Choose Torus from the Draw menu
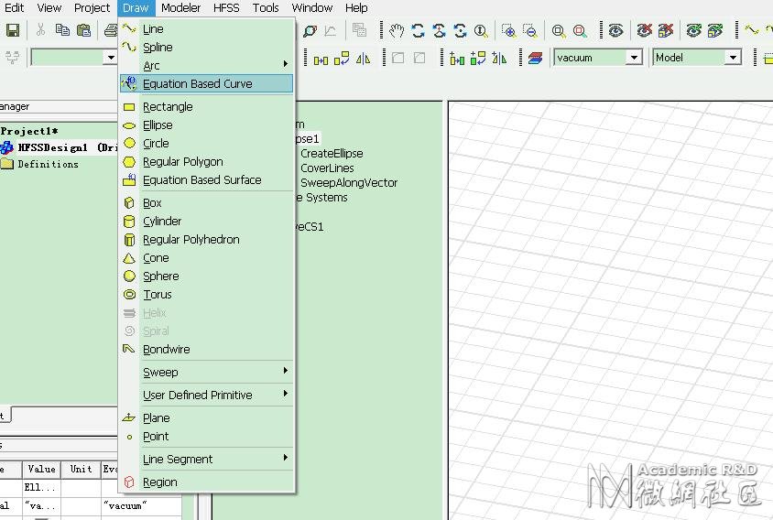This screenshot has height=520, width=773. [x=207, y=294]
